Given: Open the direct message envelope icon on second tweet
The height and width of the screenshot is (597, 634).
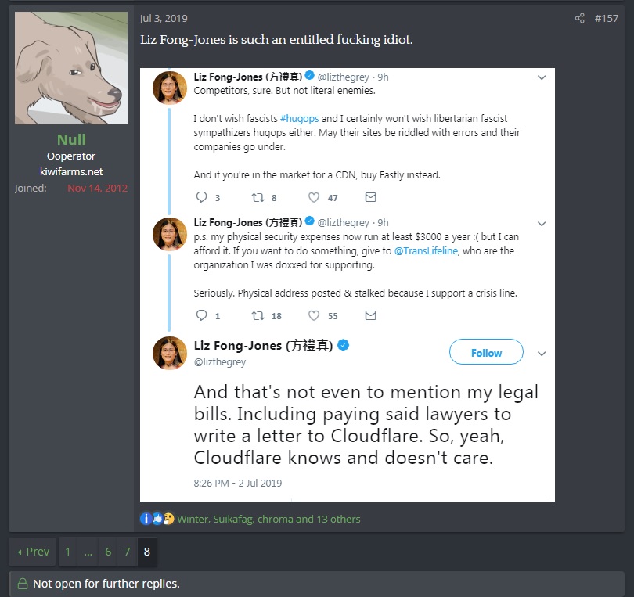Looking at the screenshot, I should [x=370, y=315].
